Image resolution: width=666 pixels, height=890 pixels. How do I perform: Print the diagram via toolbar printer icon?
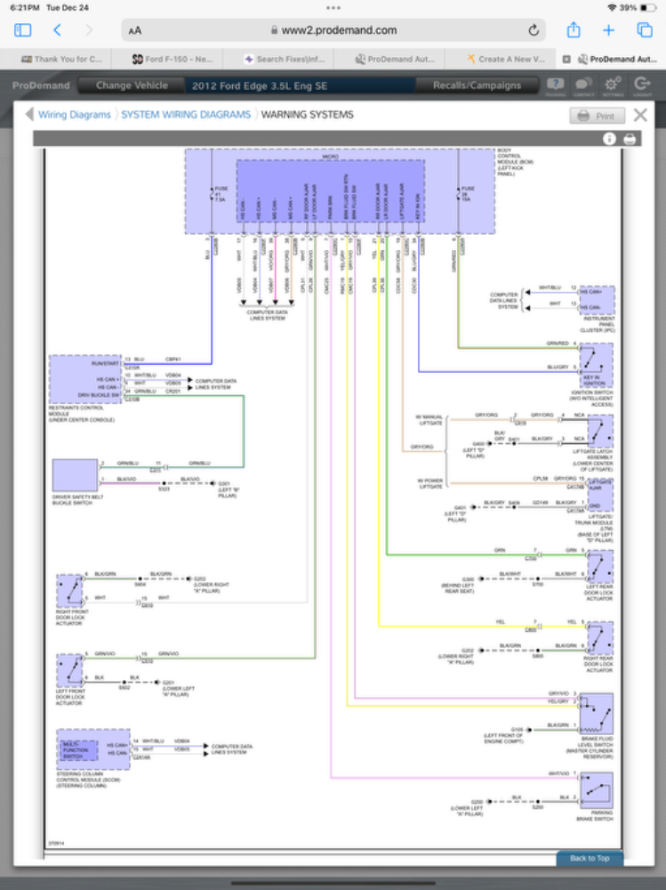click(630, 139)
